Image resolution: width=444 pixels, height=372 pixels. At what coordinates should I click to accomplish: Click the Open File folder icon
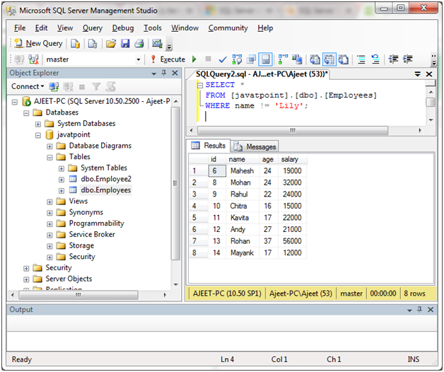tap(111, 44)
